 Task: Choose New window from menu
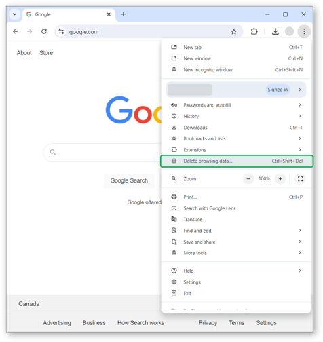(x=236, y=58)
